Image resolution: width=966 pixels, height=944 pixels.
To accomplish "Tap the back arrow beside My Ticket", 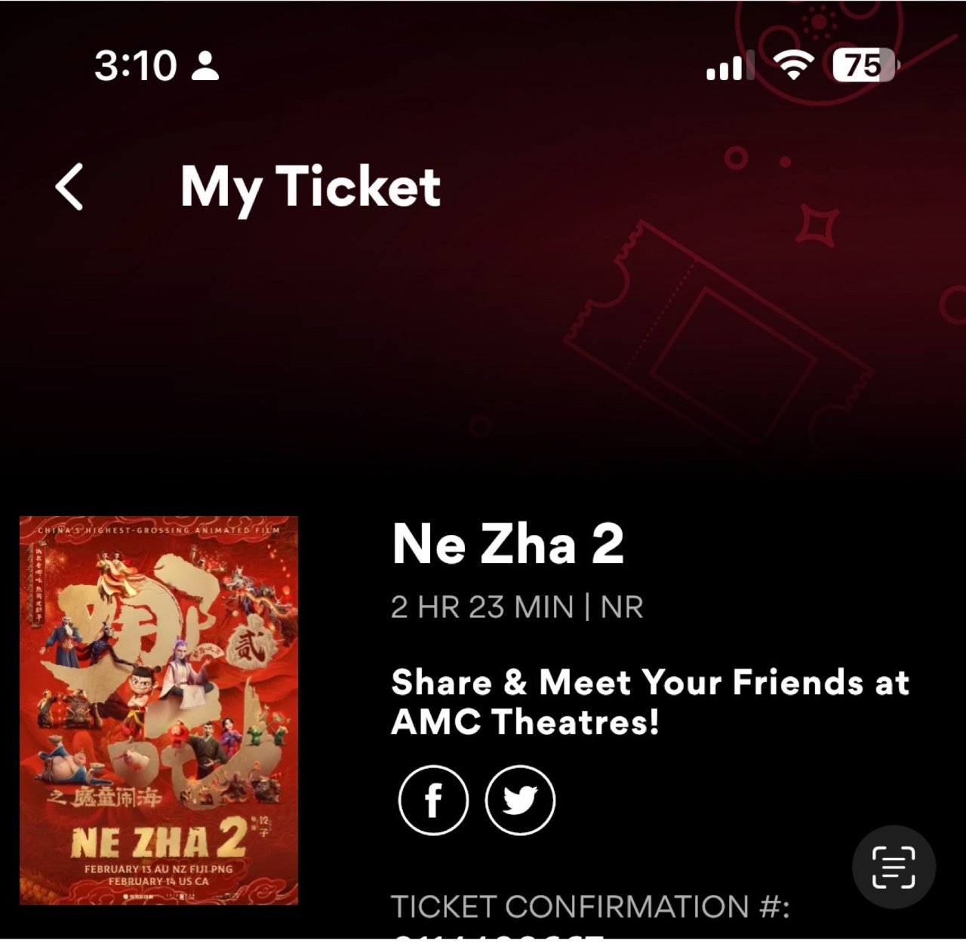I will tap(69, 186).
